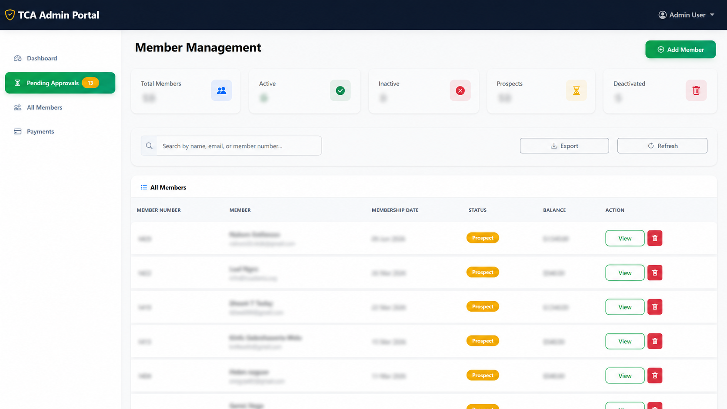Delete the third member via trash icon
The image size is (727, 409).
pyautogui.click(x=655, y=307)
